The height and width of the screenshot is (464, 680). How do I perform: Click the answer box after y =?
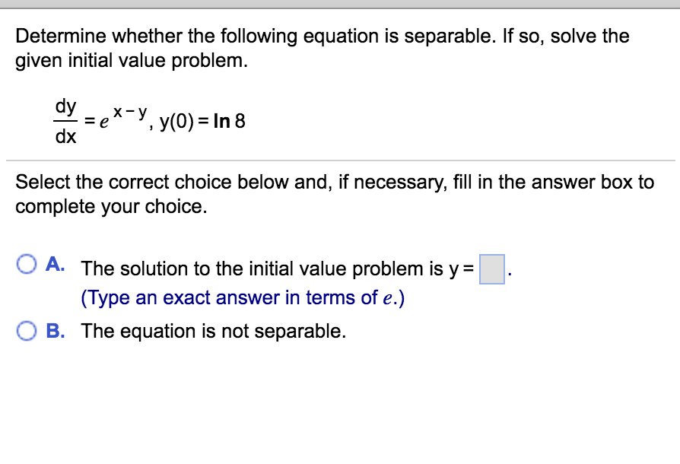492,269
